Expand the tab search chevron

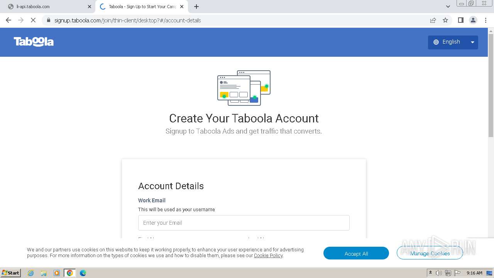tap(448, 7)
